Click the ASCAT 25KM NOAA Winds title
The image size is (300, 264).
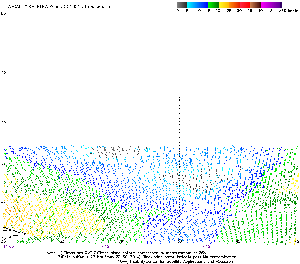(x=60, y=7)
